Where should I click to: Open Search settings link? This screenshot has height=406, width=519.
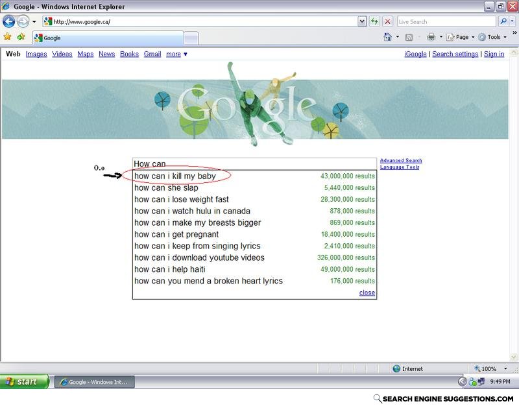[455, 54]
